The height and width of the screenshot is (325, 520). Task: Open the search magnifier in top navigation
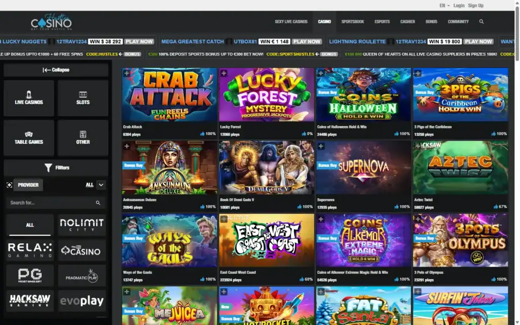[481, 21]
